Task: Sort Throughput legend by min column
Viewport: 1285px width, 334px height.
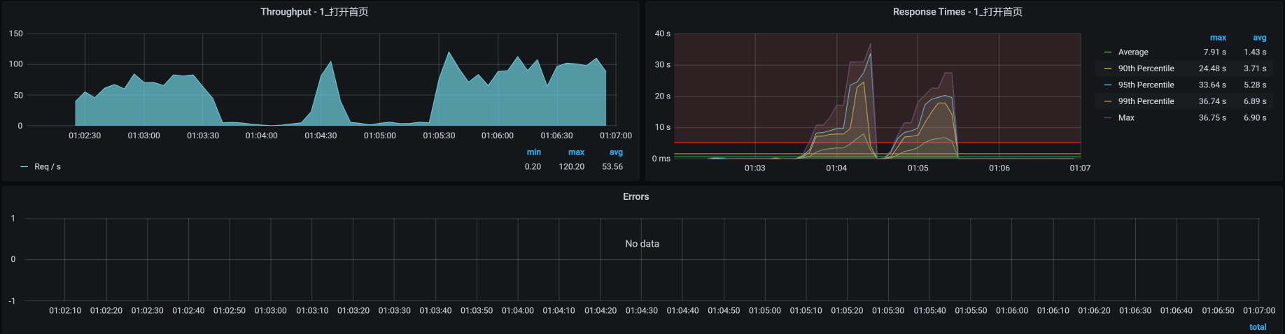Action: [x=533, y=152]
